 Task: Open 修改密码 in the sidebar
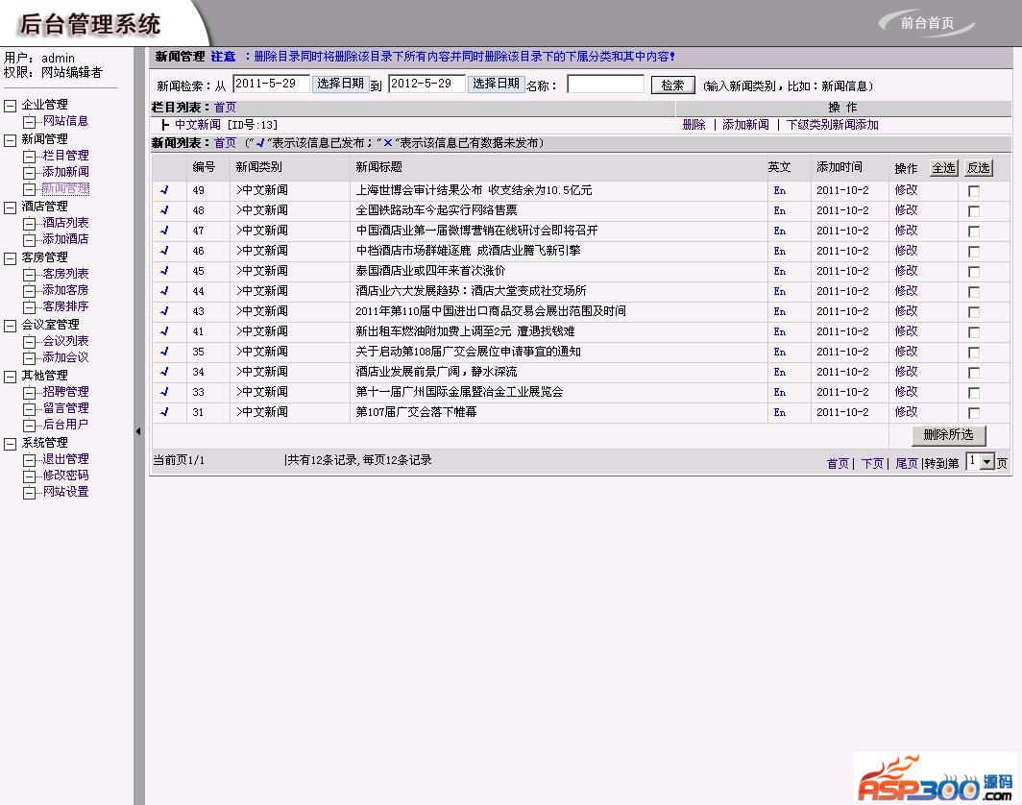pos(65,475)
